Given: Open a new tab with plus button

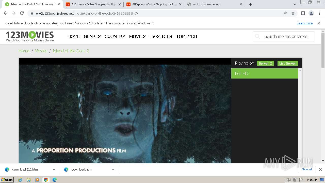Looking at the screenshot, I should pos(250,4).
